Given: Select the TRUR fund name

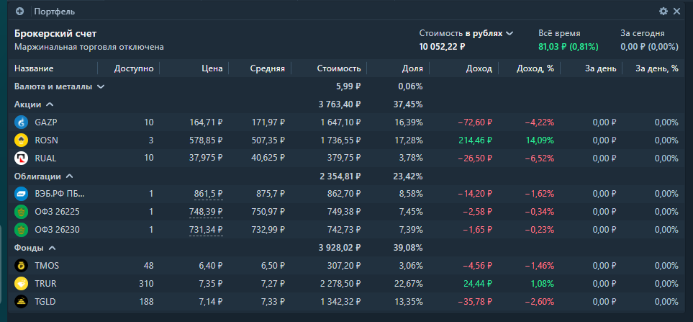Looking at the screenshot, I should pyautogui.click(x=45, y=284).
